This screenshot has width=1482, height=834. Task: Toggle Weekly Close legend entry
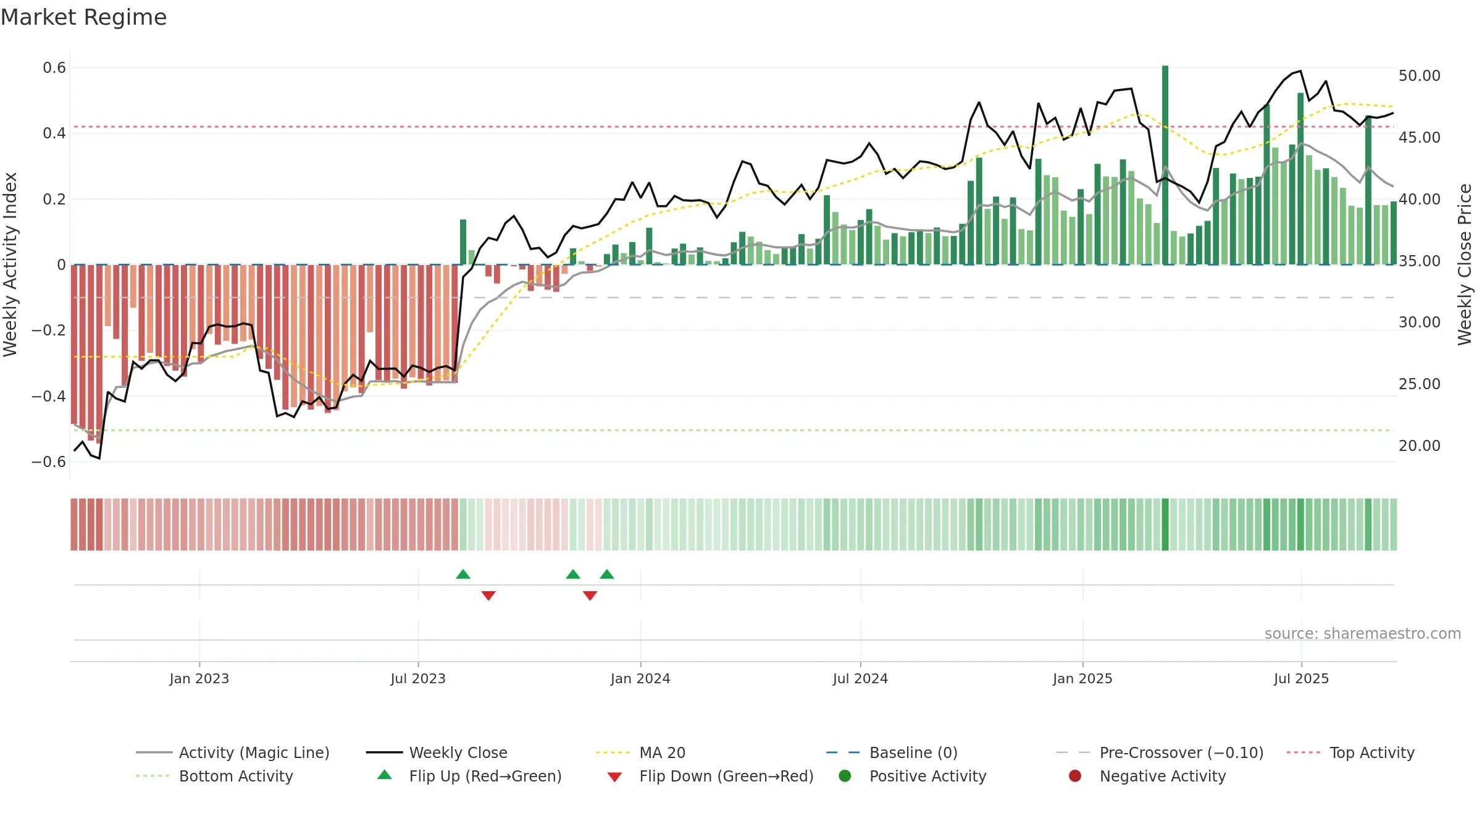pos(437,752)
